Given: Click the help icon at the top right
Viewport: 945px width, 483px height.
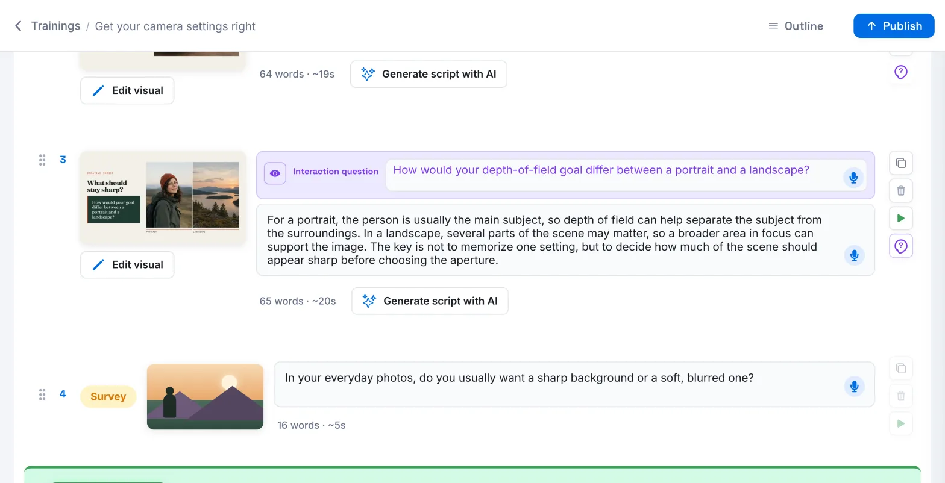Looking at the screenshot, I should click(900, 72).
